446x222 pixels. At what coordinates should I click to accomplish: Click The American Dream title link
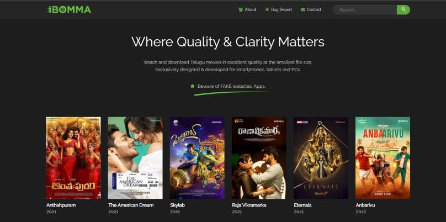pos(131,205)
